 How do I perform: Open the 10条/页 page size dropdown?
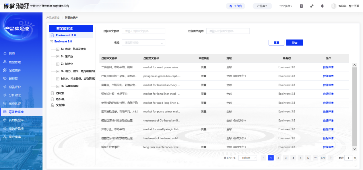248,158
